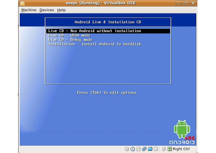Maximize the VirtualBox window
216x153 pixels.
[x=186, y=3]
